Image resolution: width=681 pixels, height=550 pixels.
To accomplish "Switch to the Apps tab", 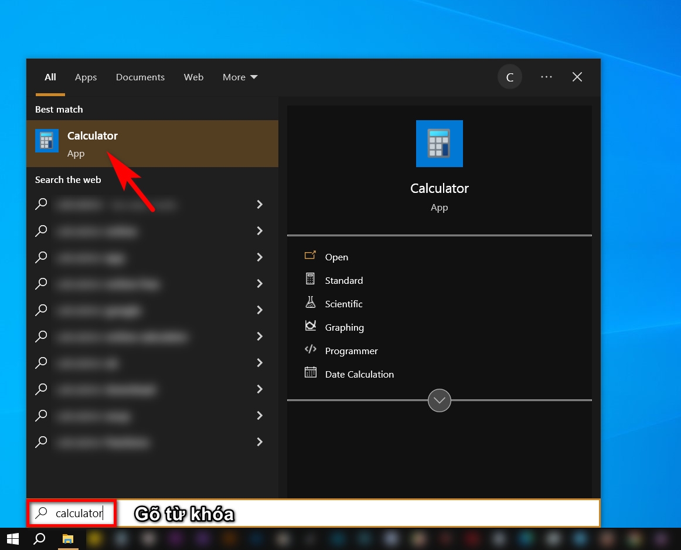I will 86,77.
